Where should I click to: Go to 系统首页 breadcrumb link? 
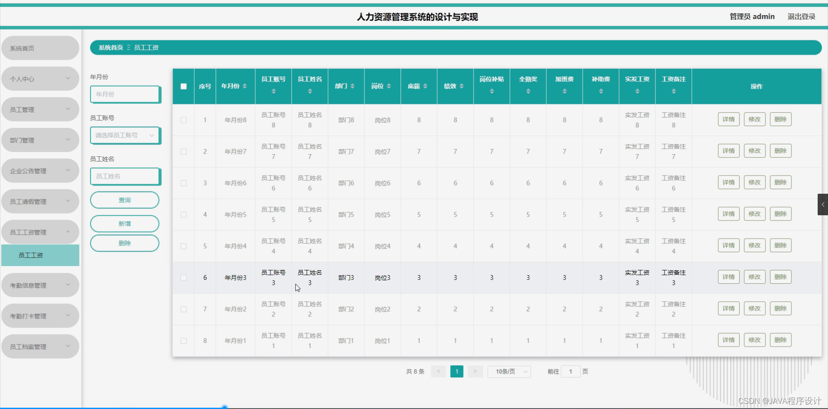point(111,47)
